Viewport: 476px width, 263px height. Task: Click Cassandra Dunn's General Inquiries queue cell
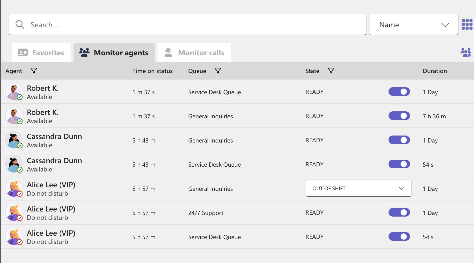[x=210, y=140]
